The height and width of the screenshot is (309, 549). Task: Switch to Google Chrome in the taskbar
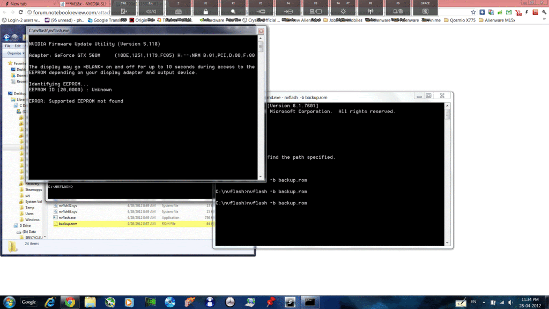[x=70, y=302]
